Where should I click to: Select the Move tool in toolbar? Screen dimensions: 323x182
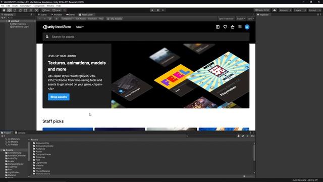tap(9, 10)
